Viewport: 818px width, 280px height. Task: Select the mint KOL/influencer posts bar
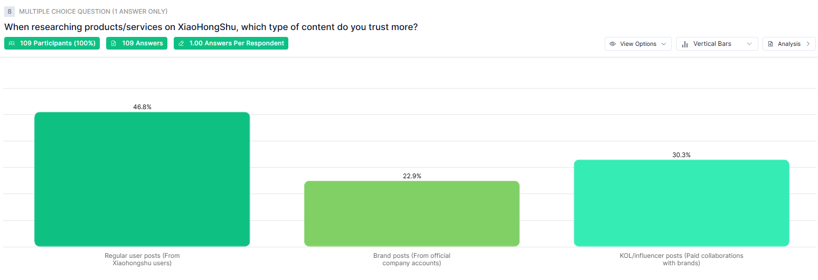point(681,203)
